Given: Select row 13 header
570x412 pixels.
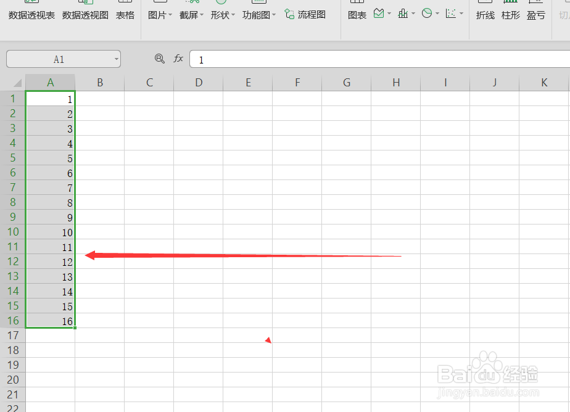Looking at the screenshot, I should (13, 276).
